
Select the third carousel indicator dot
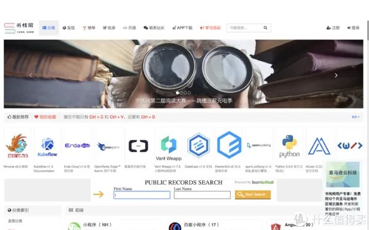pos(185,93)
